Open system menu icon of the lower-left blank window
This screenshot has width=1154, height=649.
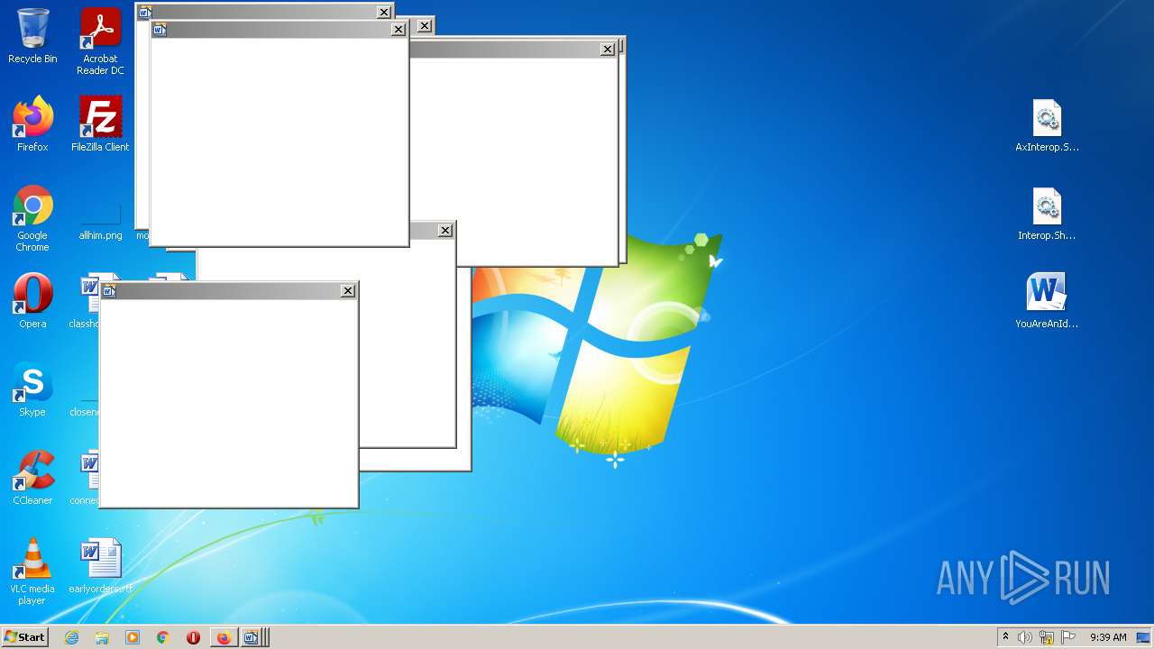point(110,290)
